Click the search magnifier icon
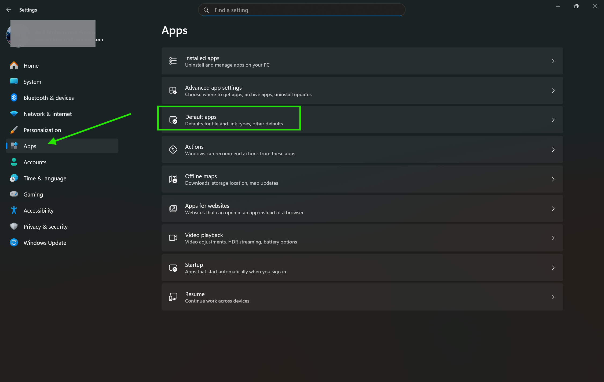Image resolution: width=604 pixels, height=382 pixels. click(206, 10)
